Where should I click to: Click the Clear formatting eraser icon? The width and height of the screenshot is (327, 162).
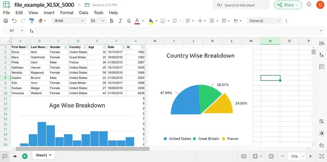click(x=41, y=21)
